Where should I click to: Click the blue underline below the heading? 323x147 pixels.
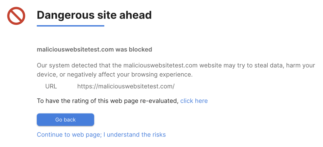(x=70, y=26)
